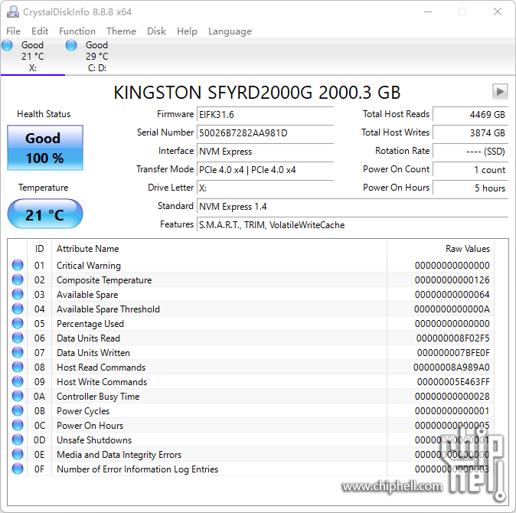Open the Disk menu
The height and width of the screenshot is (513, 516).
[x=156, y=31]
